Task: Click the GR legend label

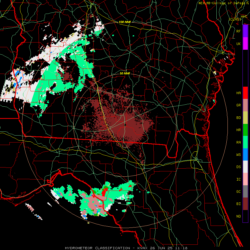Action: (x=238, y=105)
